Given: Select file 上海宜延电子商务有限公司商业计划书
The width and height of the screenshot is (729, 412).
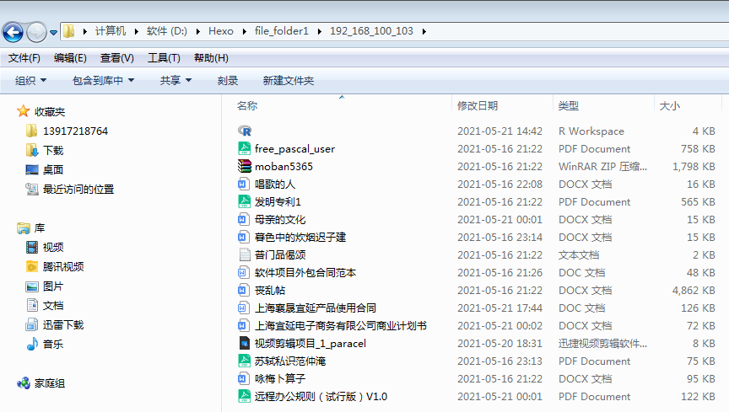Looking at the screenshot, I should click(341, 325).
